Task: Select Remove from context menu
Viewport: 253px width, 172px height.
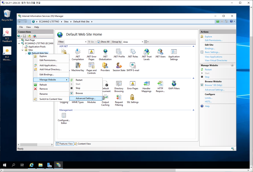Action: [51, 89]
